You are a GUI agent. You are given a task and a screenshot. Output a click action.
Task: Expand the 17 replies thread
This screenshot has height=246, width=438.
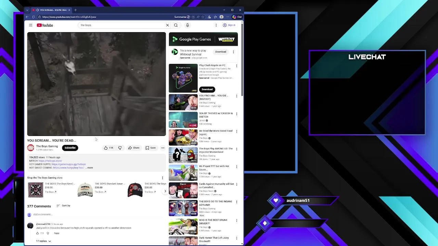[43, 241]
